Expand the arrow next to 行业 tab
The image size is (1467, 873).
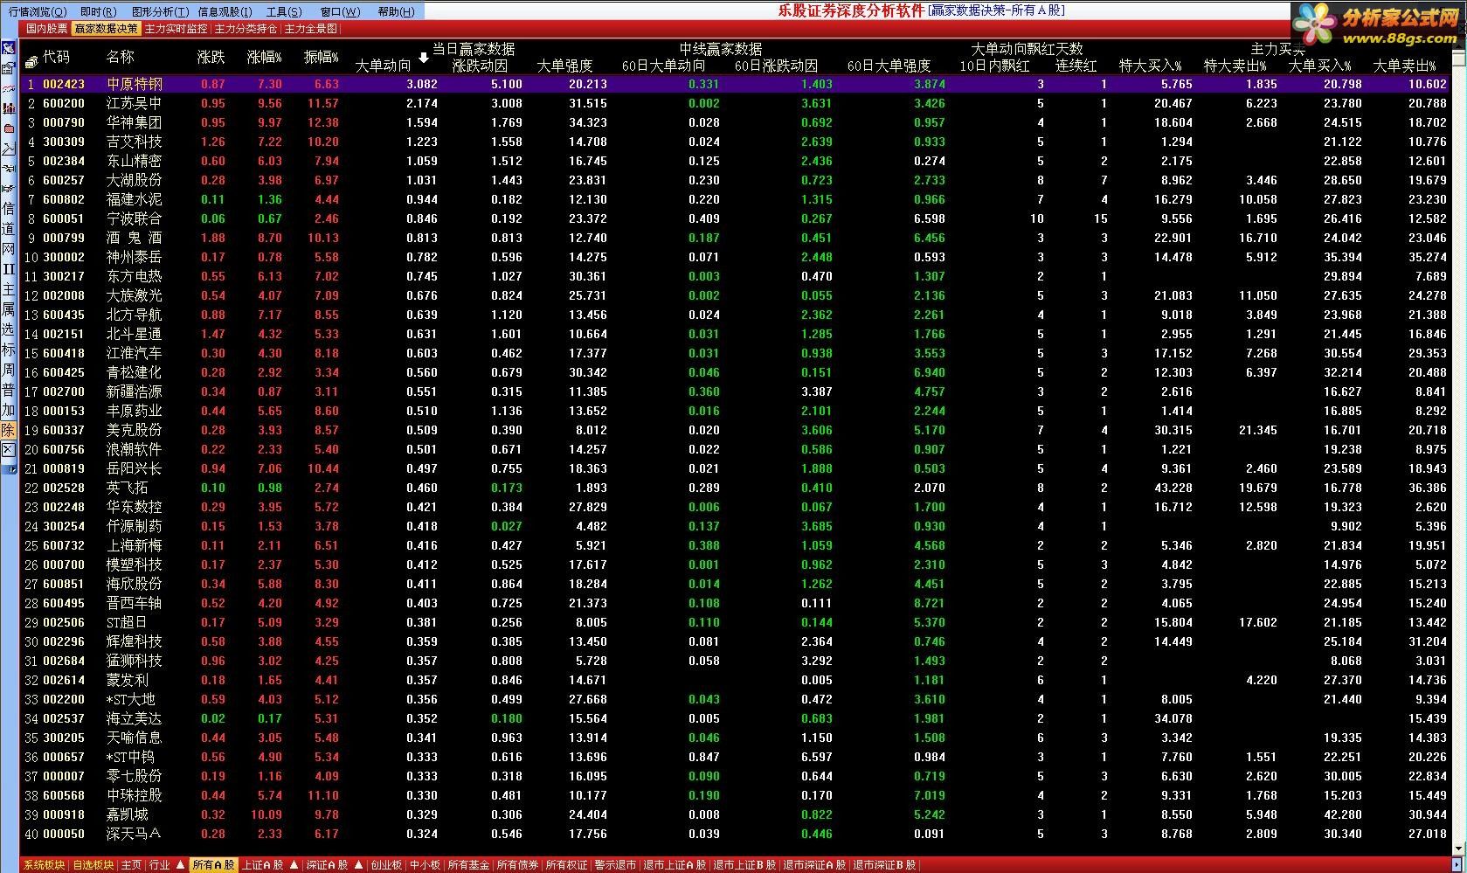click(180, 865)
